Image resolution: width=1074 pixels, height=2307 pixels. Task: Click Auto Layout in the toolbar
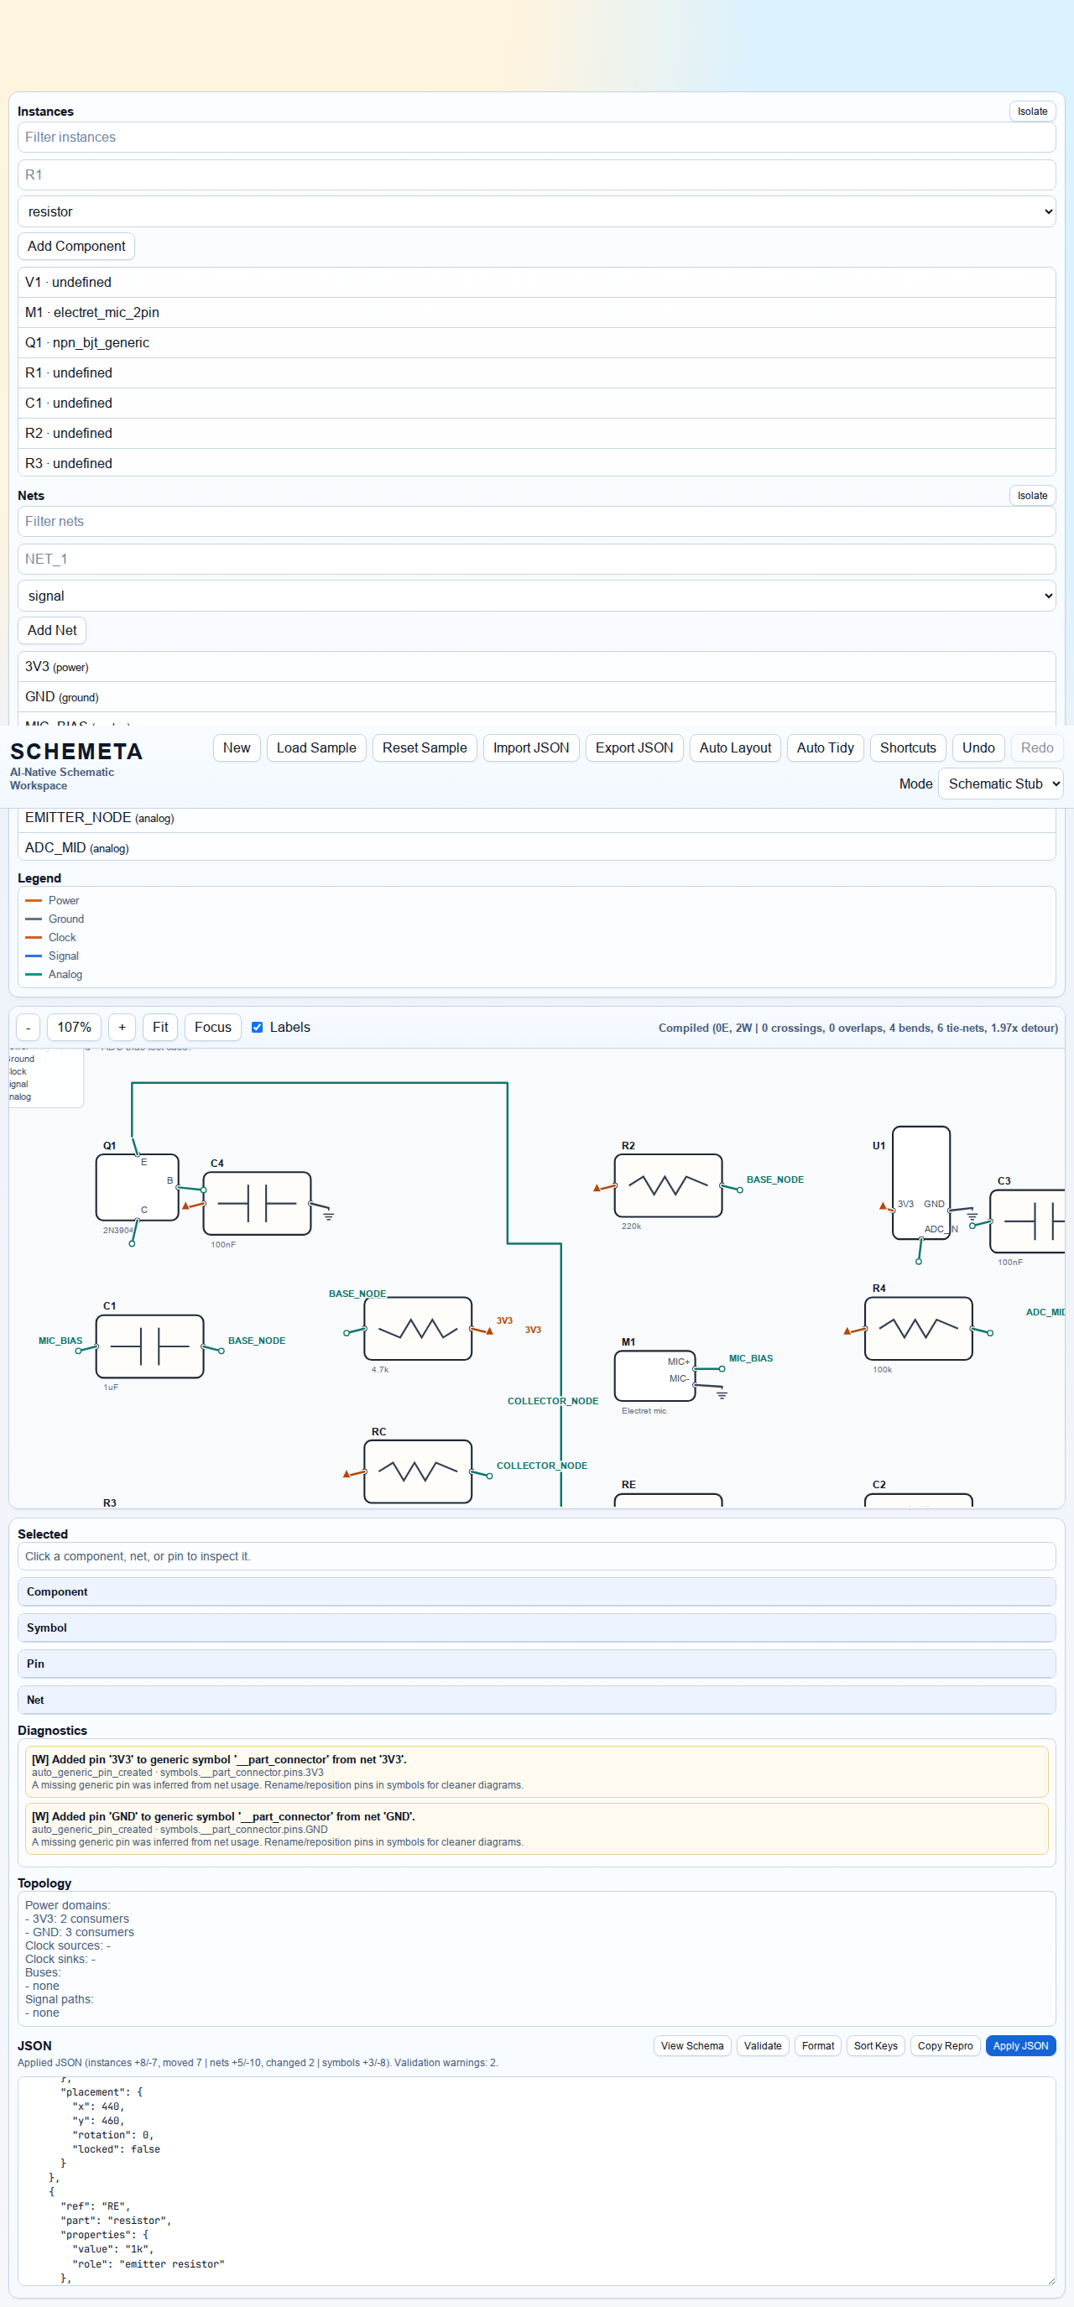click(x=734, y=747)
